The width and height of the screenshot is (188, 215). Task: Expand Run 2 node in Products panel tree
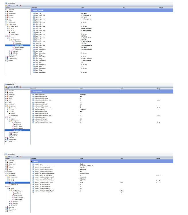point(8,181)
